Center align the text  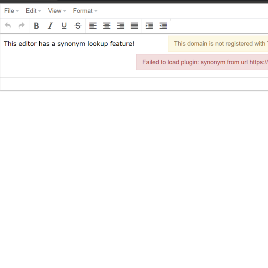107,26
